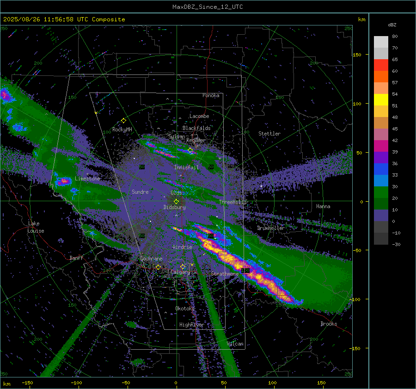
Task: Click the Lake Louise label
Action: click(x=36, y=227)
